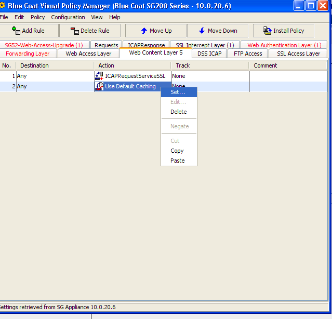The height and width of the screenshot is (319, 332).
Task: Click the Blue Coat title bar icon
Action: (x=2, y=5)
